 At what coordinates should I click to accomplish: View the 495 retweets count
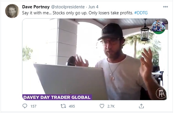tap(72, 106)
